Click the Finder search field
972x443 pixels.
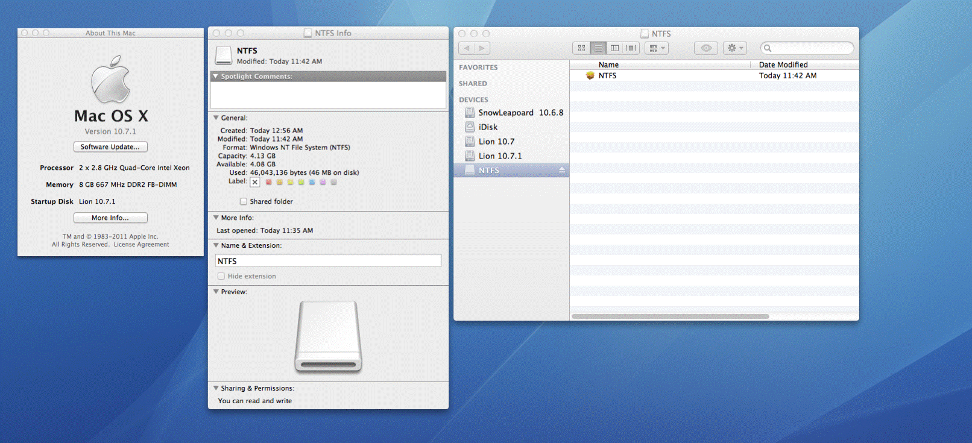[807, 48]
